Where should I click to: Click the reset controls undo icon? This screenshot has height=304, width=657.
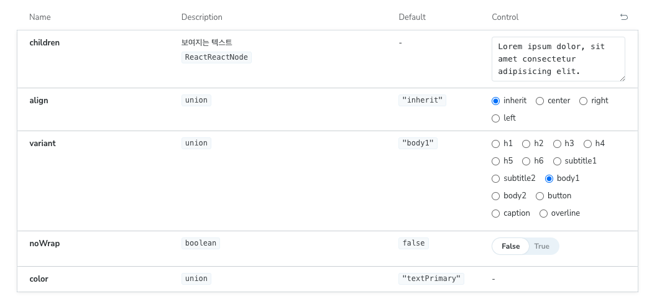point(623,17)
